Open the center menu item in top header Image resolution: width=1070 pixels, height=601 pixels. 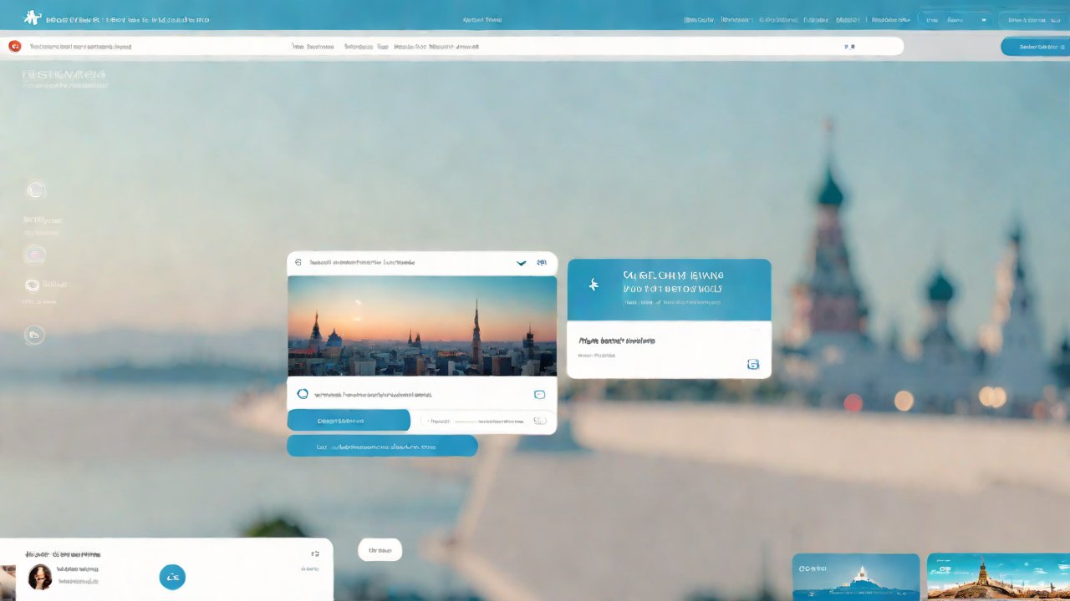(x=482, y=19)
